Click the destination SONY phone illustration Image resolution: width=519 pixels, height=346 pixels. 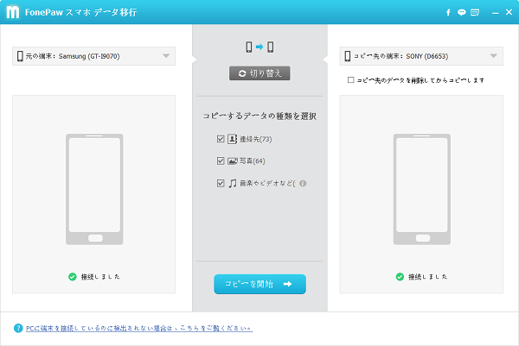(422, 189)
